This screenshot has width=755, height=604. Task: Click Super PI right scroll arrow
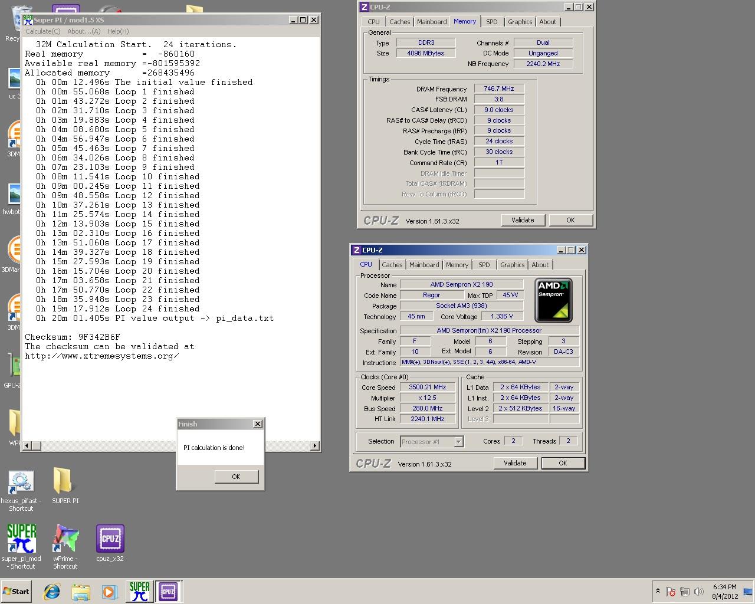(315, 446)
